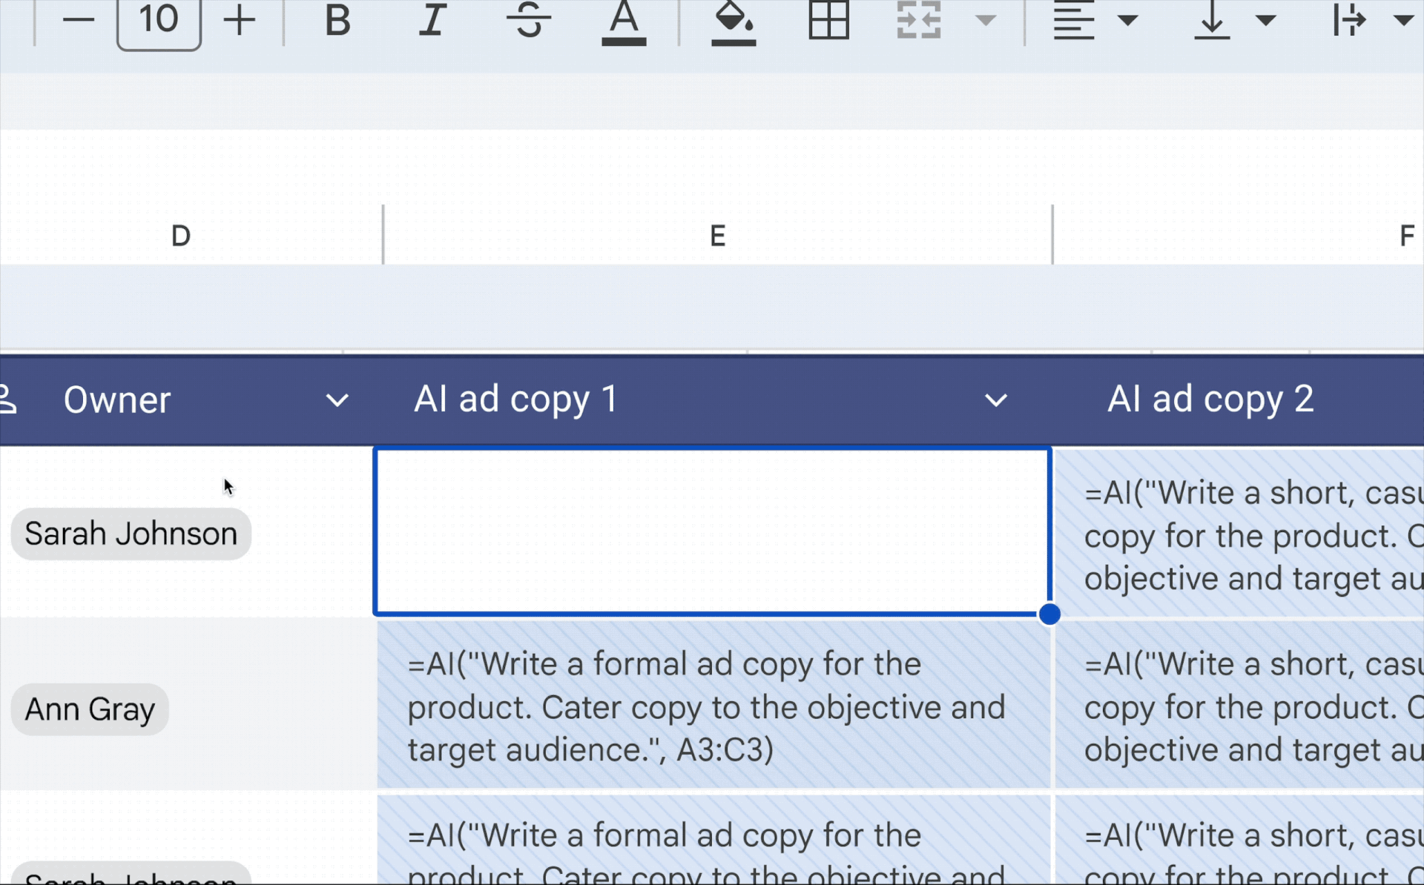Decrease font size with minus button
1424x885 pixels.
(78, 20)
